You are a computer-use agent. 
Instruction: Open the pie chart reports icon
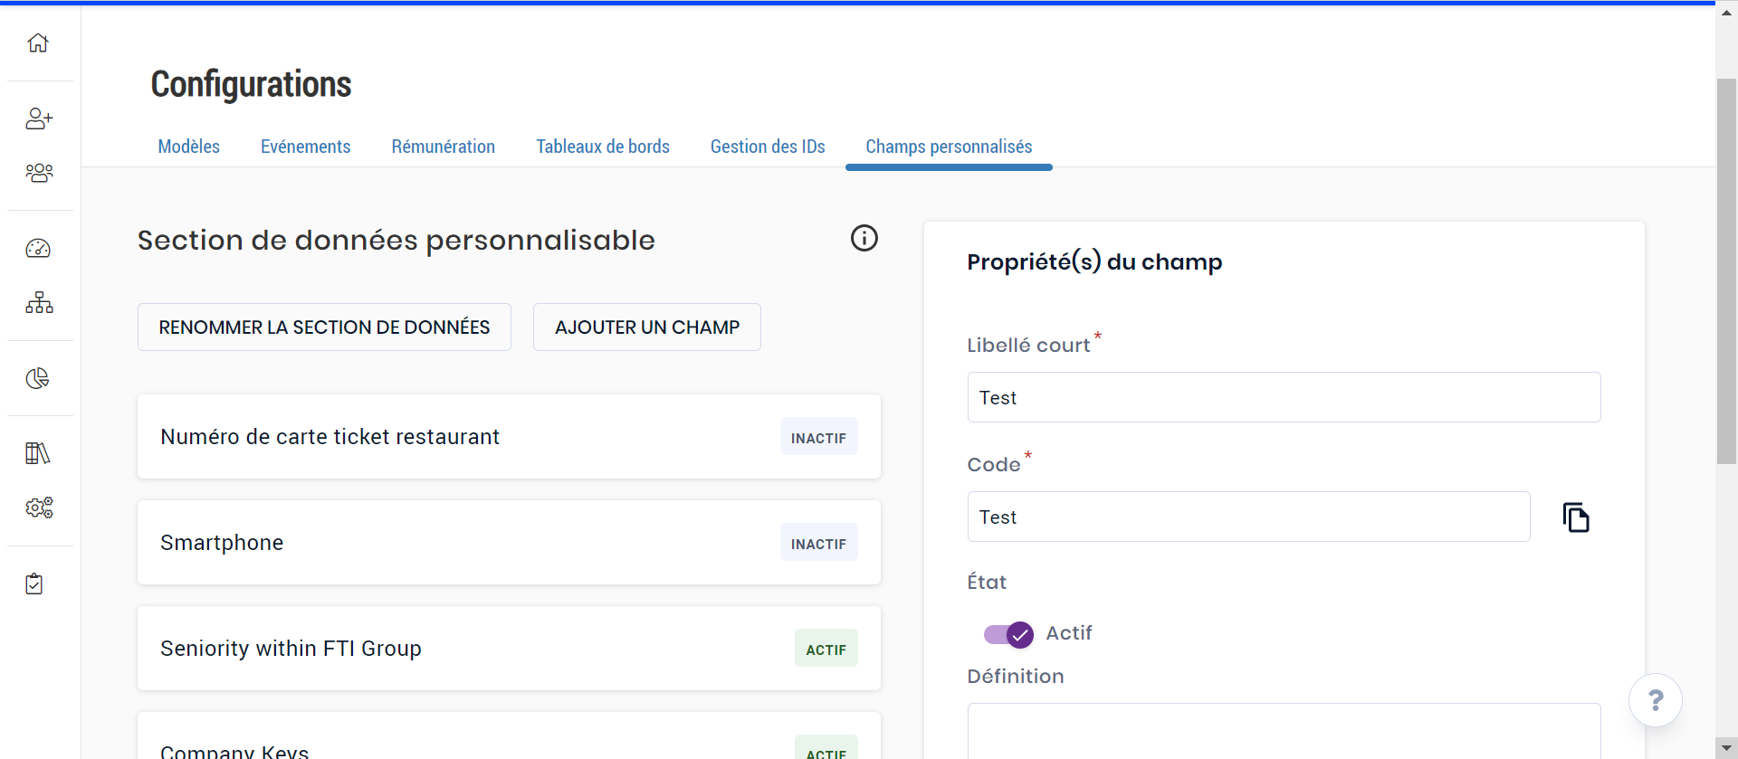(38, 378)
